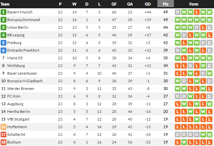Image resolution: width=214 pixels, height=146 pixels.
Task: Sort by the GD column header
Action: point(148,4)
